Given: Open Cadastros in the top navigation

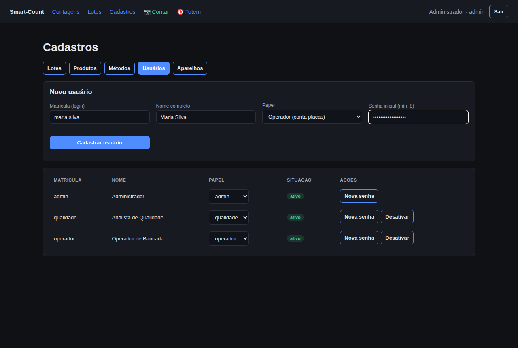Looking at the screenshot, I should click(122, 12).
